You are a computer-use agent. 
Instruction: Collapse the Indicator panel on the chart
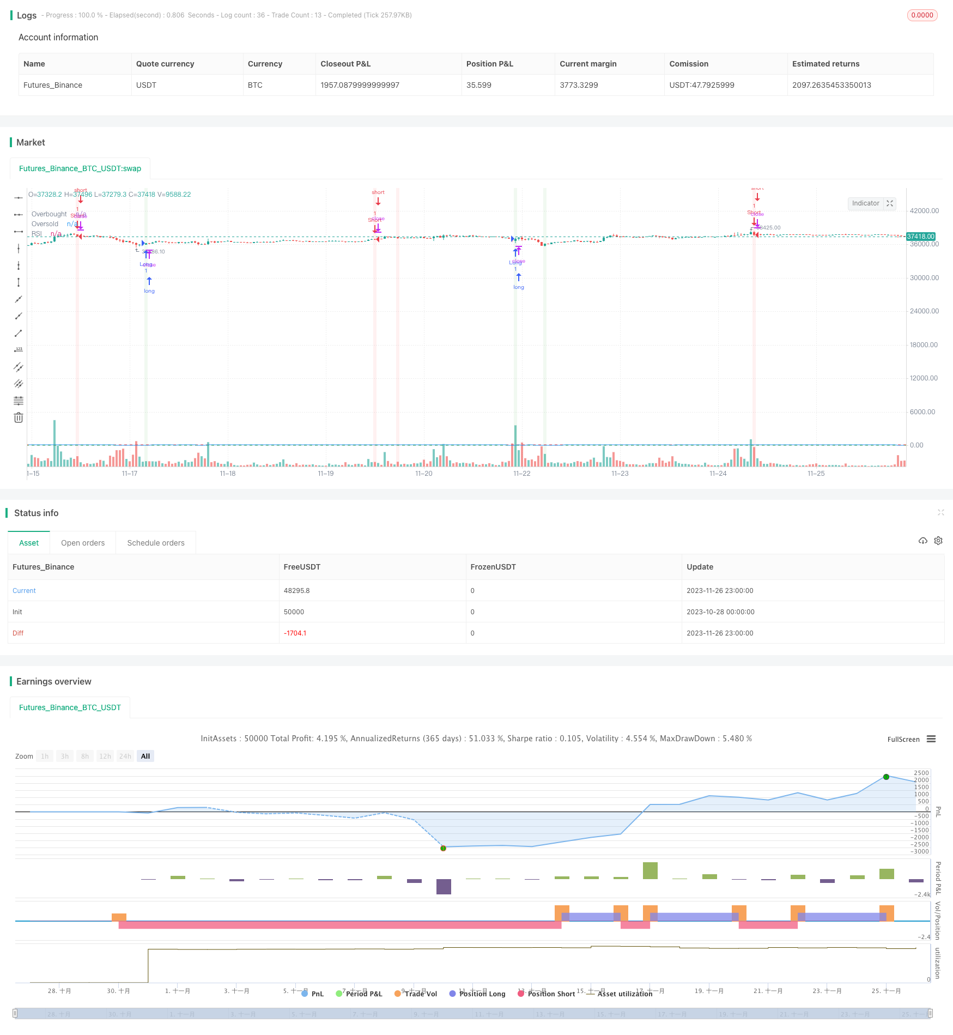click(890, 203)
